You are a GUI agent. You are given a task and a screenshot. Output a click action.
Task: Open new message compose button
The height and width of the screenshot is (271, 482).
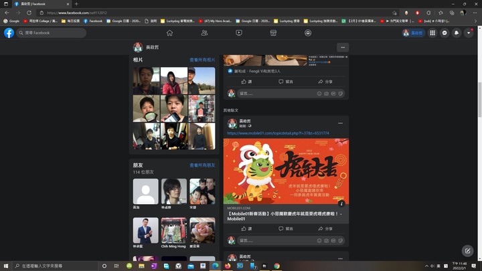point(467,251)
